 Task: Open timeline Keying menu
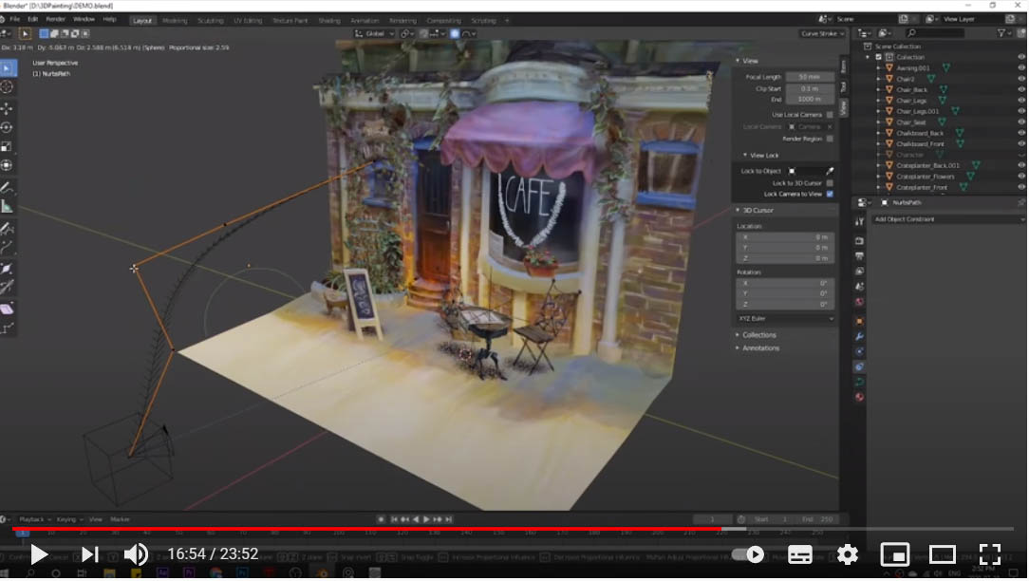point(68,519)
